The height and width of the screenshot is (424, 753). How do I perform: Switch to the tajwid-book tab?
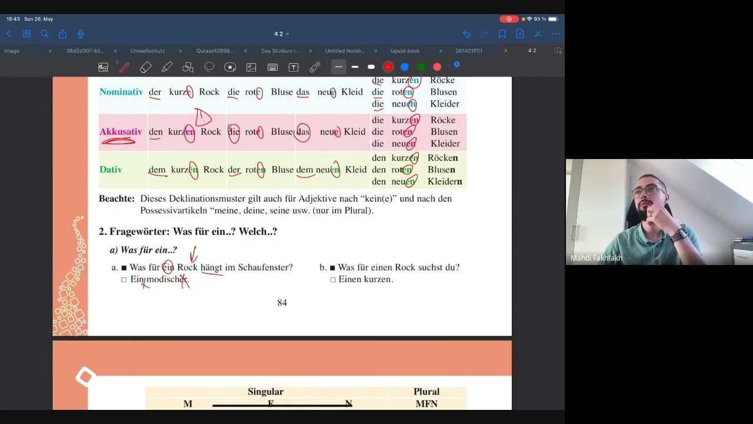pos(405,51)
